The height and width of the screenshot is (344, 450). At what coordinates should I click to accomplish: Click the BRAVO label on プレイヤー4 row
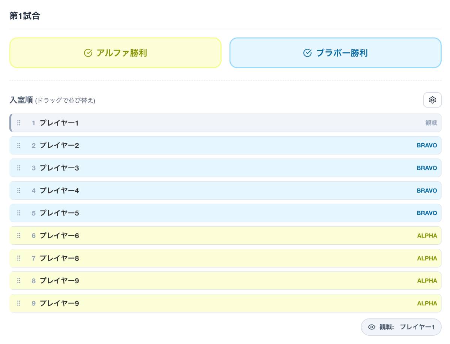tap(427, 191)
